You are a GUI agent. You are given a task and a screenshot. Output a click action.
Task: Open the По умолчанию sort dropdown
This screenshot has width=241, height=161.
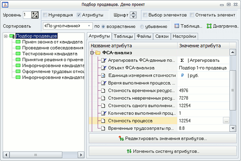68,26
